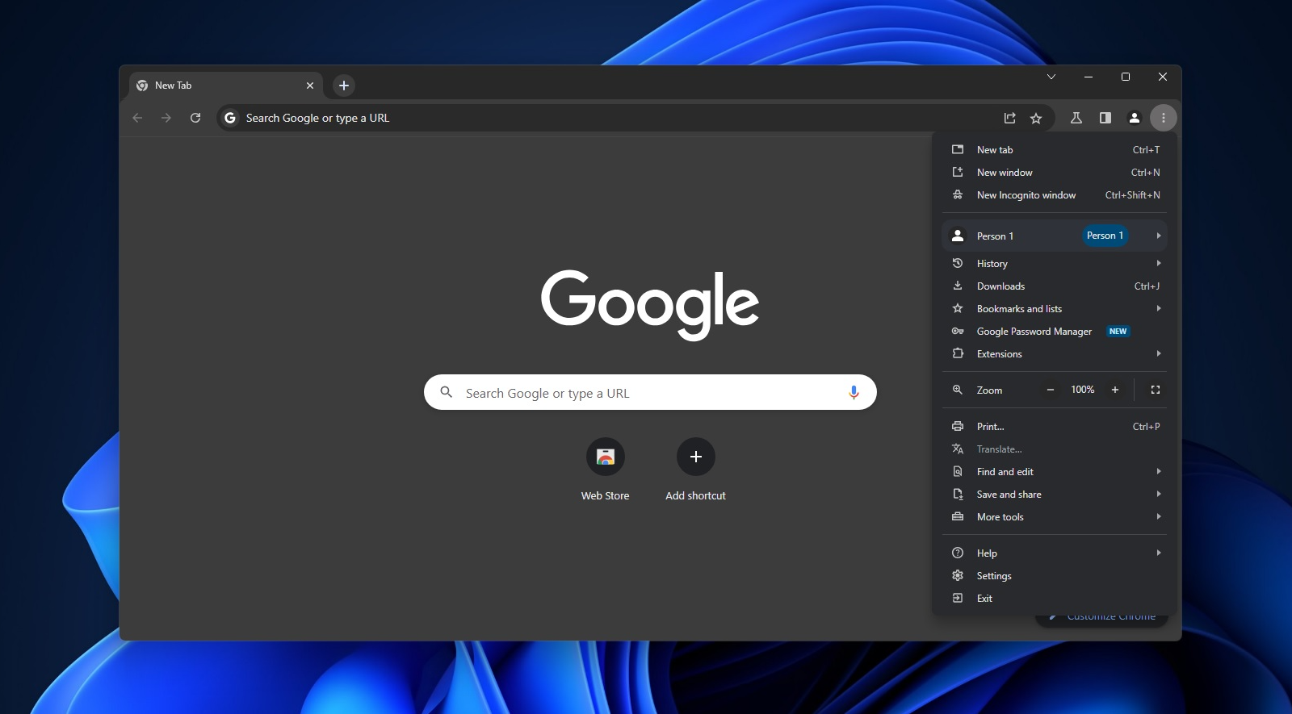Click the voice search microphone icon
Viewport: 1292px width, 714px height.
[854, 393]
